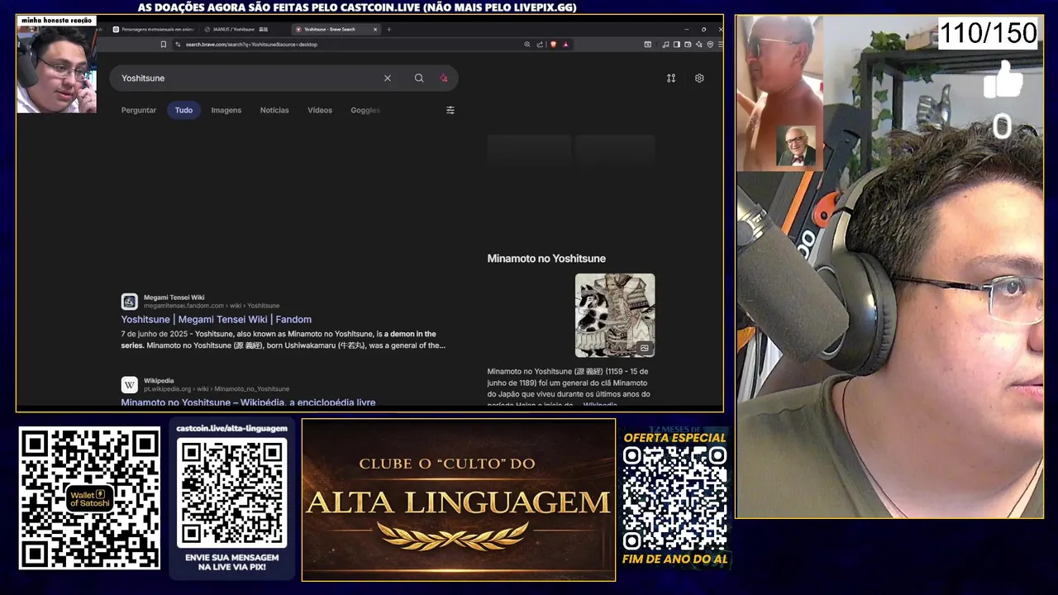This screenshot has height=595, width=1058.
Task: Click the share icon in address bar
Action: [540, 45]
